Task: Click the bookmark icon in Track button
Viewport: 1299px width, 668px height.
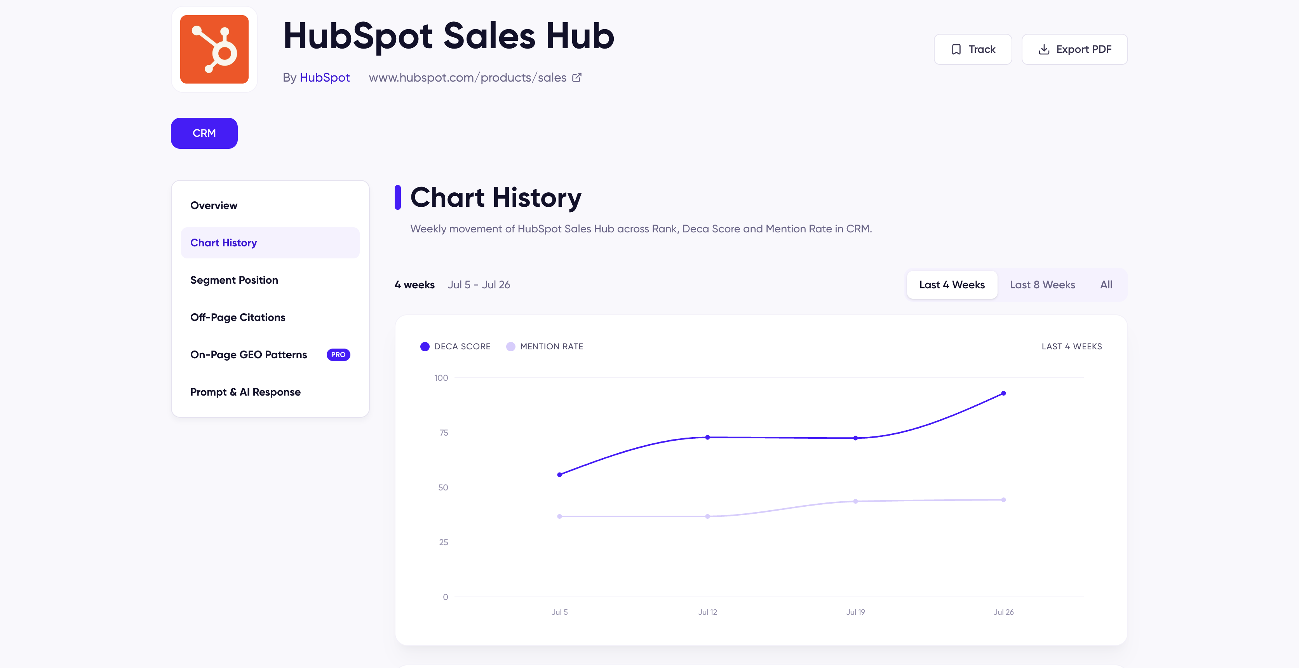Action: tap(956, 49)
